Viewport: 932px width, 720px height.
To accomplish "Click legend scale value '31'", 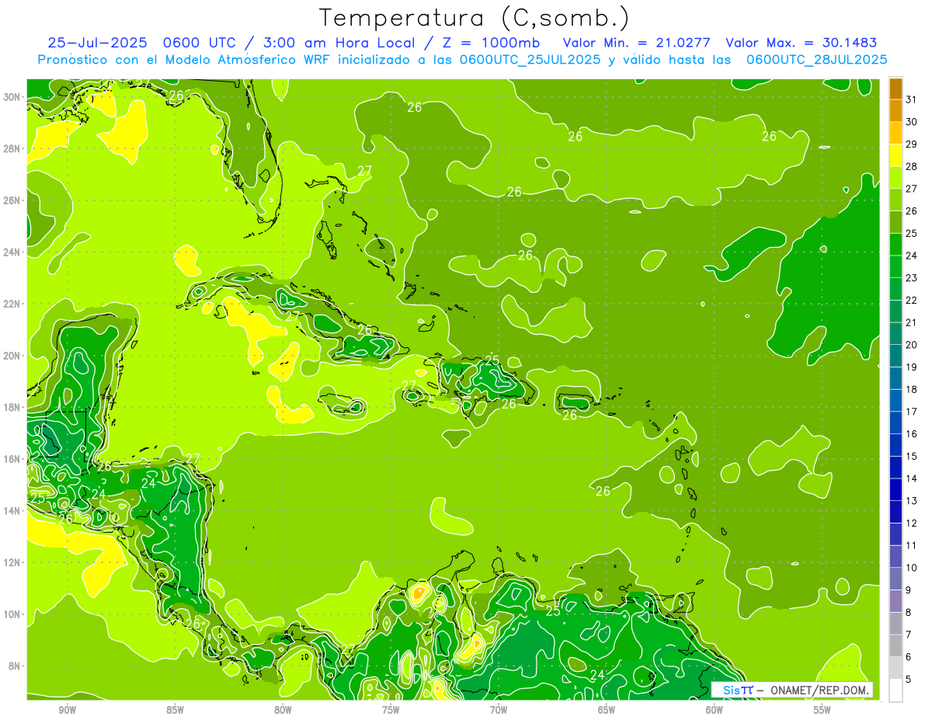I will click(911, 99).
